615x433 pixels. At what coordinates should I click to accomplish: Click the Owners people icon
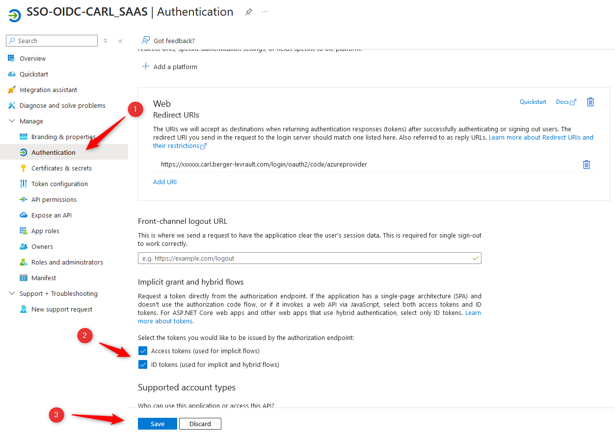(x=23, y=246)
